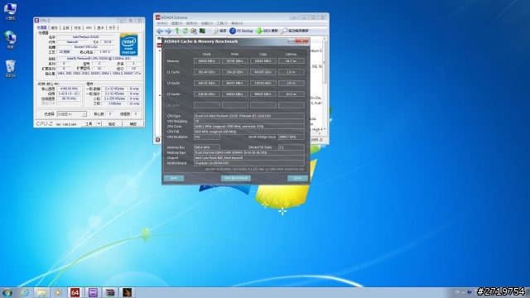
Task: Click the OK button in CPU-Z
Action: (133, 124)
